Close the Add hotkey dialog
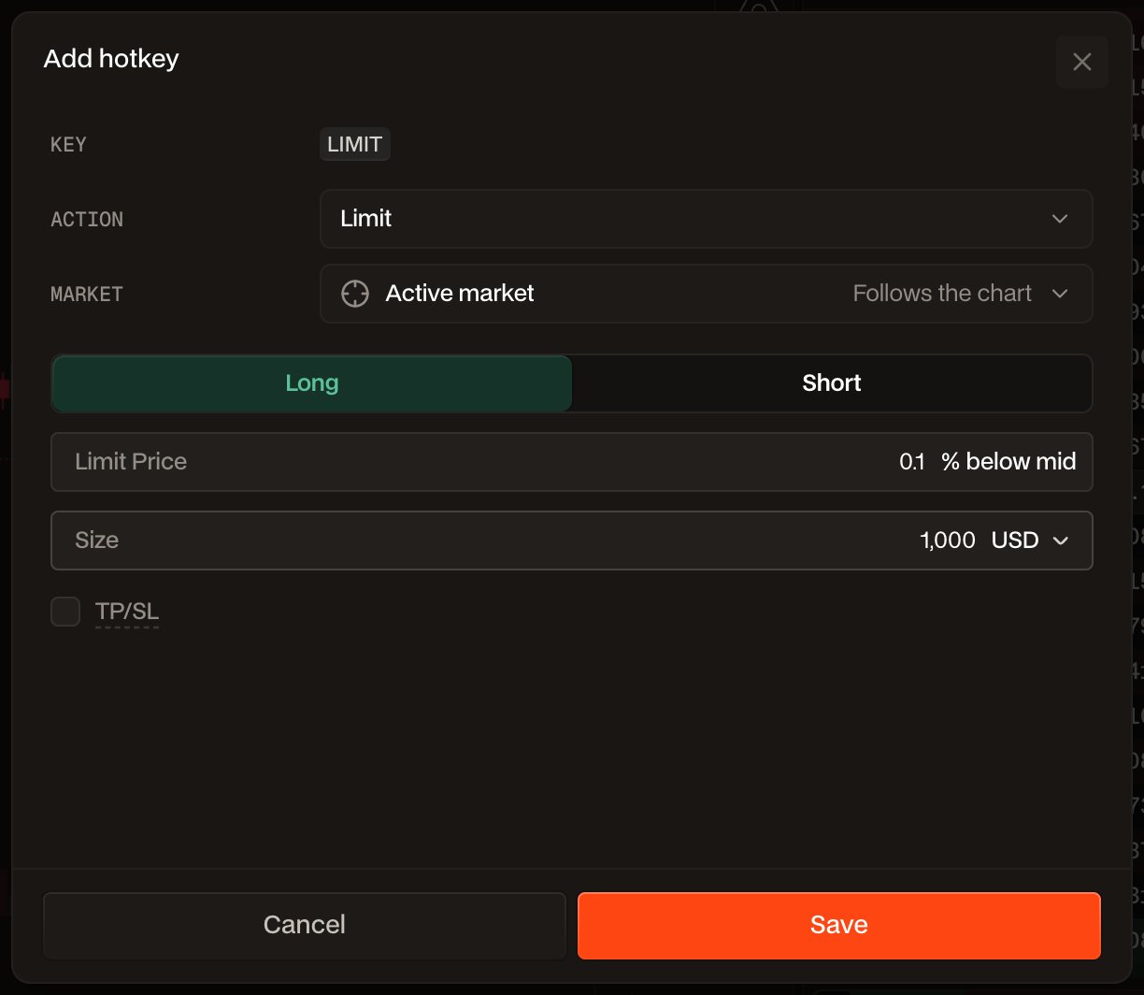 point(1081,62)
